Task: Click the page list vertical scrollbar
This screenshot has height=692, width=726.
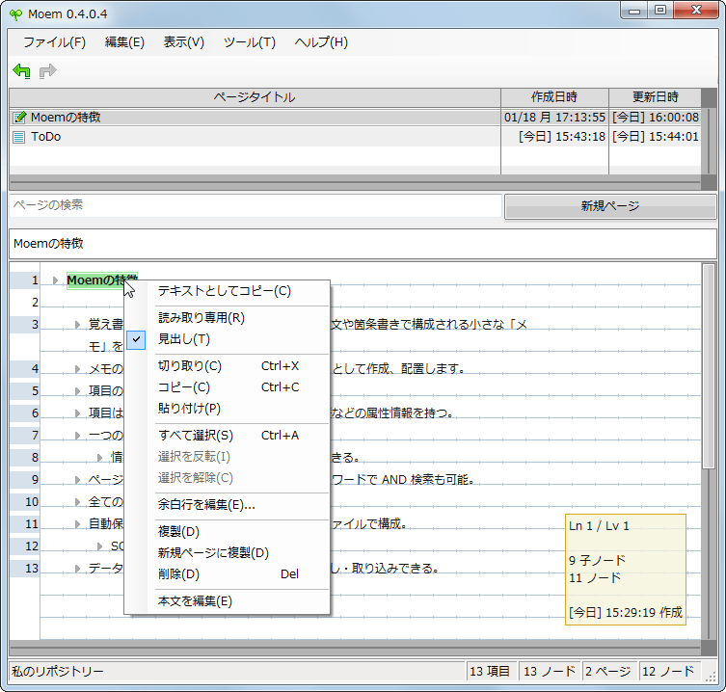Action: point(709,141)
